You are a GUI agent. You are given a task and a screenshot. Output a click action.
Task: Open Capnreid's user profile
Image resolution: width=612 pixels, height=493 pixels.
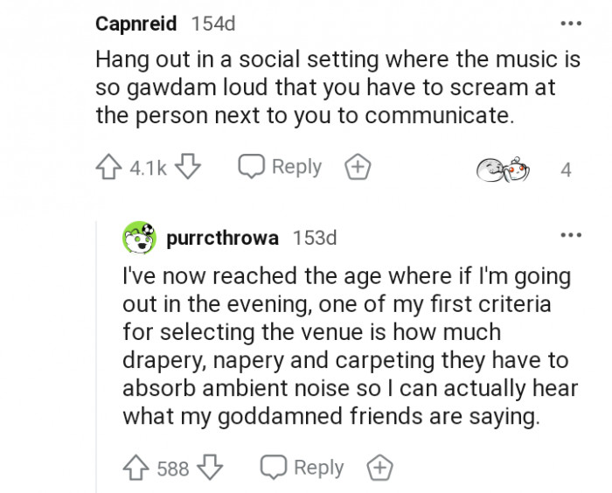point(136,24)
